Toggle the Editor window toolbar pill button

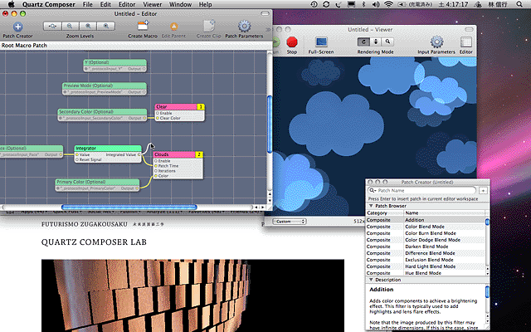click(265, 13)
